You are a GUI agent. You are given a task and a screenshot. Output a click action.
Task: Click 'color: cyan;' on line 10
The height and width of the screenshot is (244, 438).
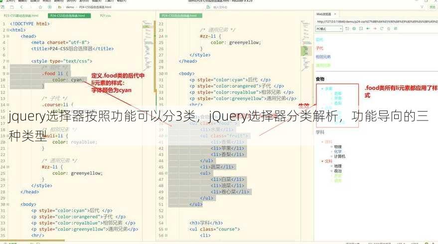coord(68,80)
